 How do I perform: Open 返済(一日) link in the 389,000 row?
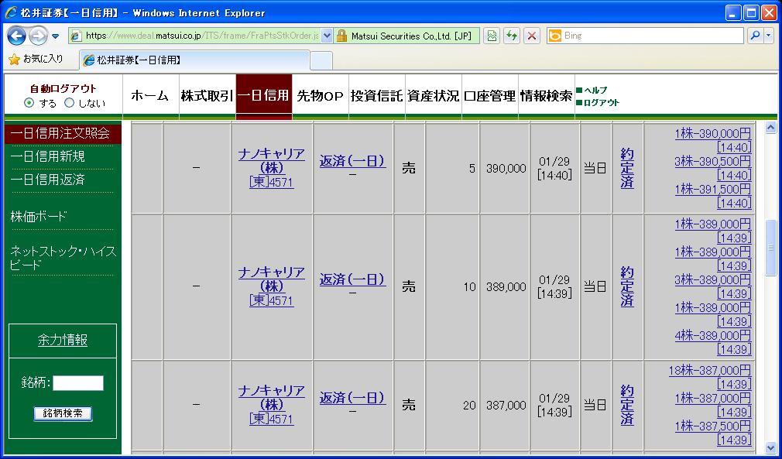(352, 279)
